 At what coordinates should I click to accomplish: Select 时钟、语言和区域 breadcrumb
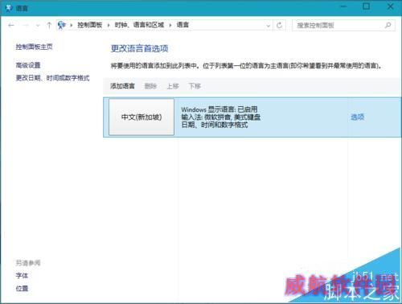click(x=139, y=25)
